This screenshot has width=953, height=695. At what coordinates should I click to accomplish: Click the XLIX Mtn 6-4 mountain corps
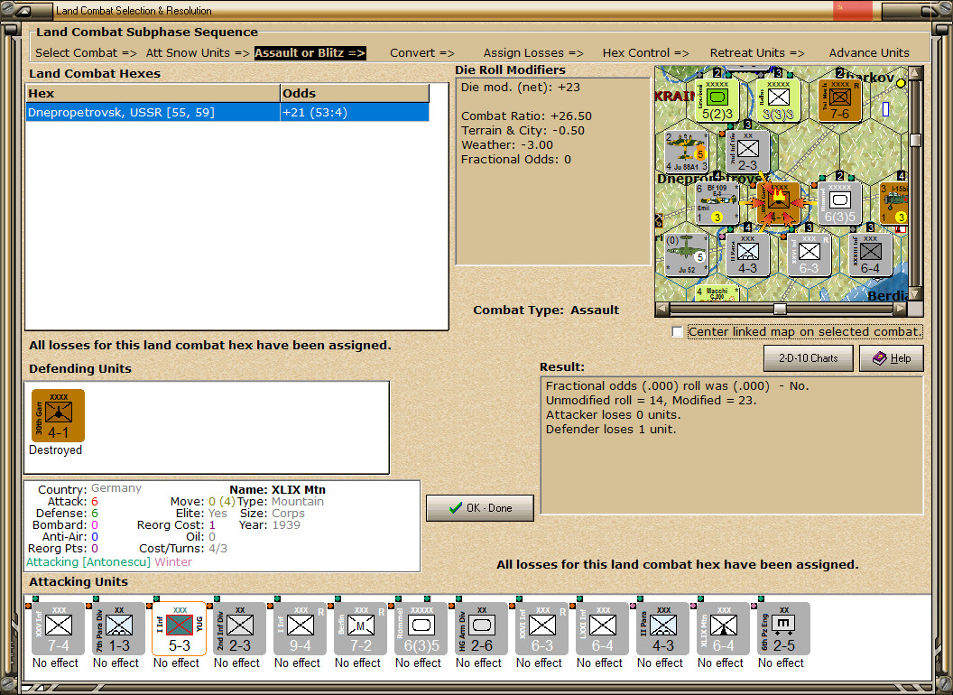(723, 629)
